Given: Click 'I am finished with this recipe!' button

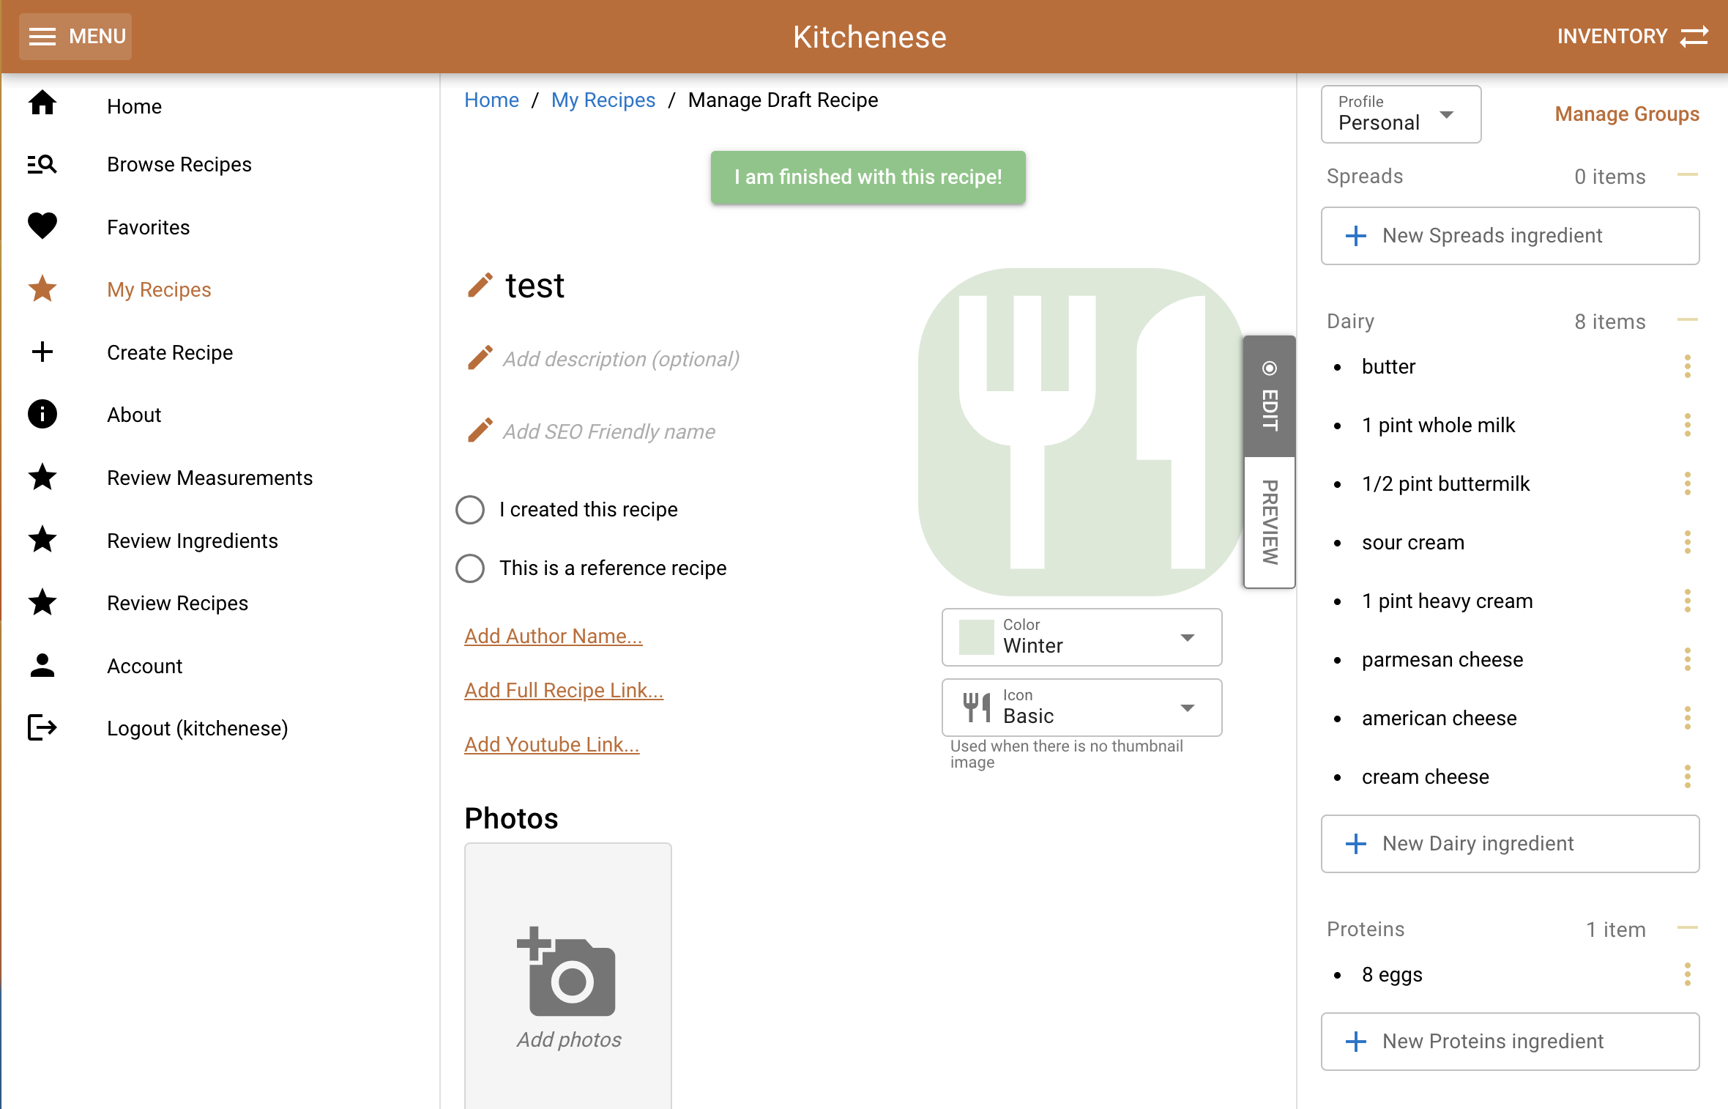Looking at the screenshot, I should [x=868, y=177].
